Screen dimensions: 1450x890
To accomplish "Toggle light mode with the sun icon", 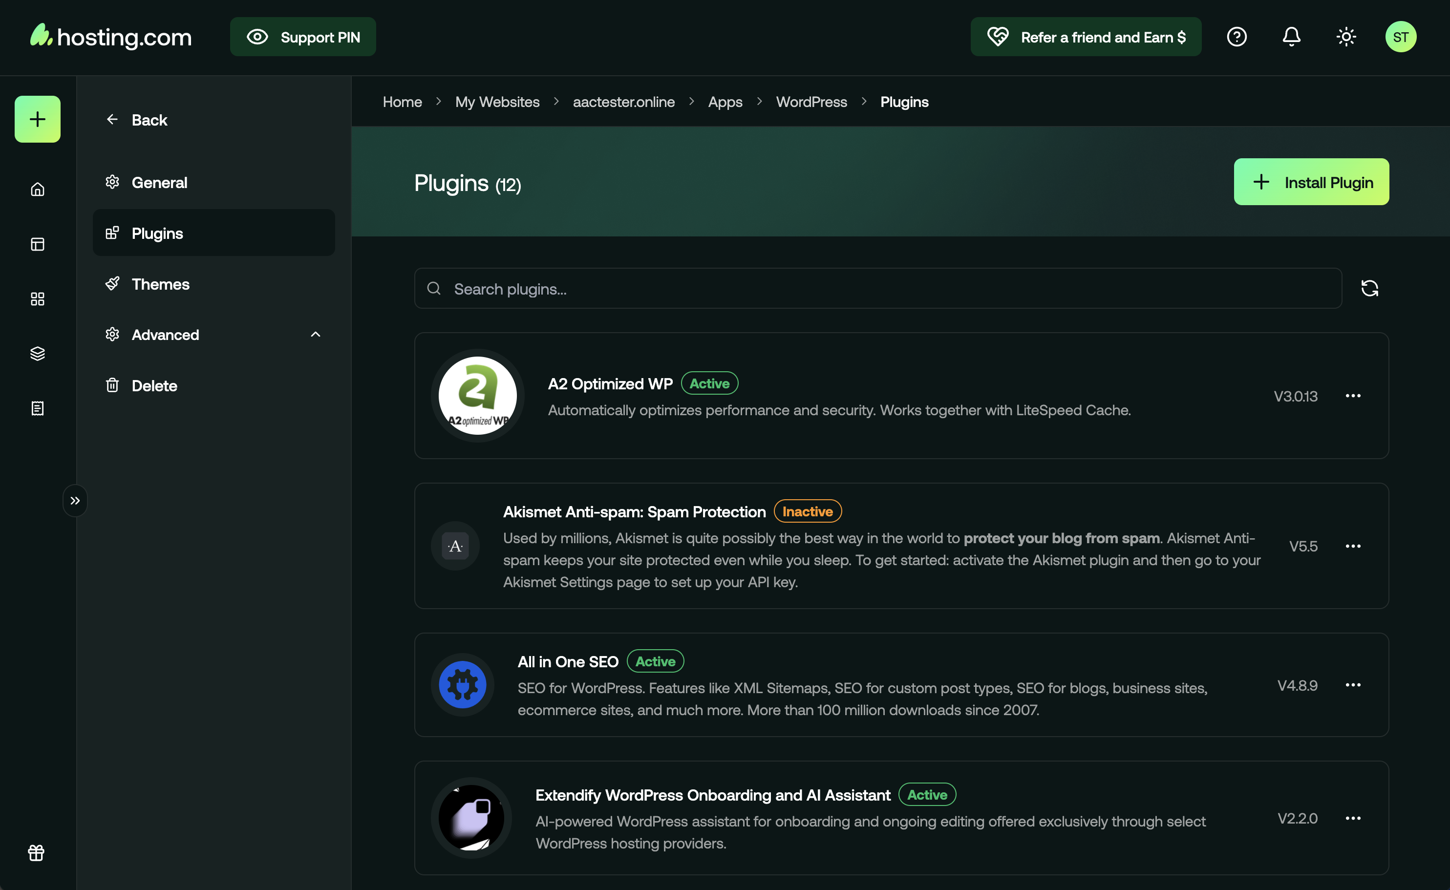I will tap(1346, 37).
